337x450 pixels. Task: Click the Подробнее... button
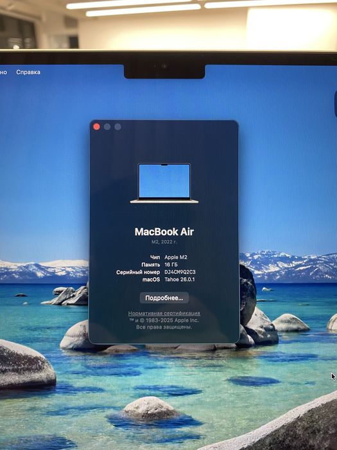coord(164,298)
